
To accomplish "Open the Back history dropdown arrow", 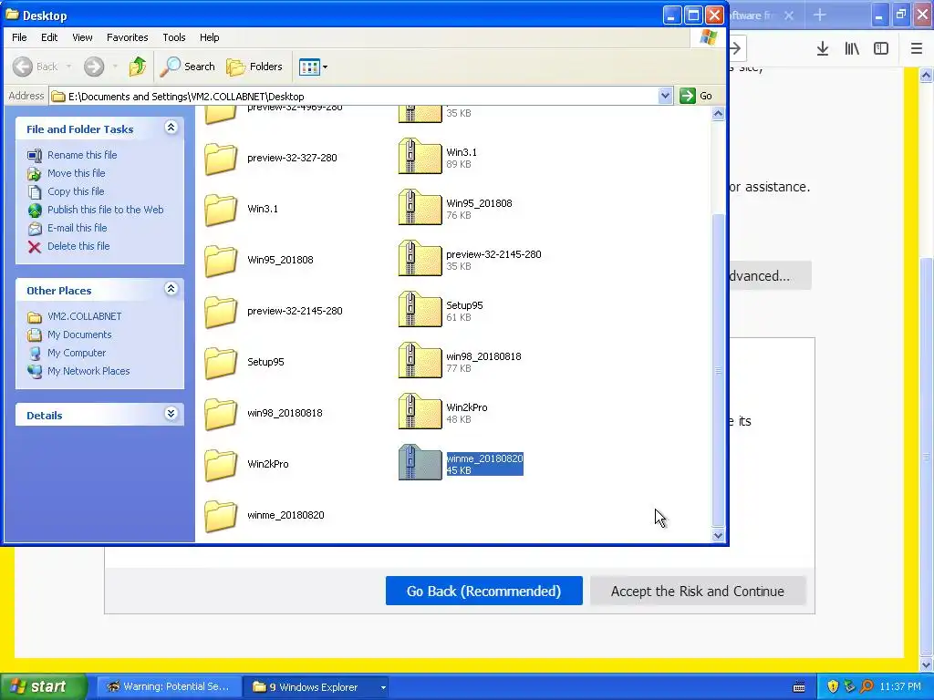I will 68,67.
